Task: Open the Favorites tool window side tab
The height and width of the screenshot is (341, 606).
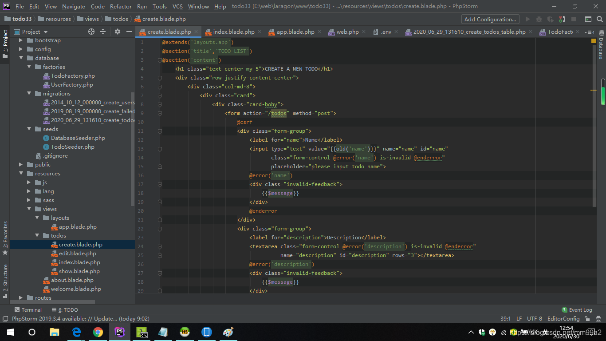Action: [x=5, y=238]
